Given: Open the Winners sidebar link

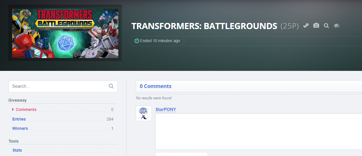Looking at the screenshot, I should coord(20,128).
